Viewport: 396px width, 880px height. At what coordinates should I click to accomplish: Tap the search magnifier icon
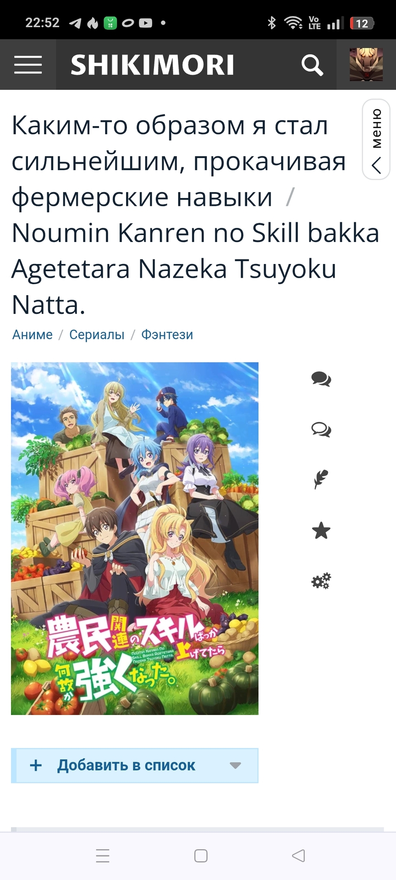pos(312,65)
